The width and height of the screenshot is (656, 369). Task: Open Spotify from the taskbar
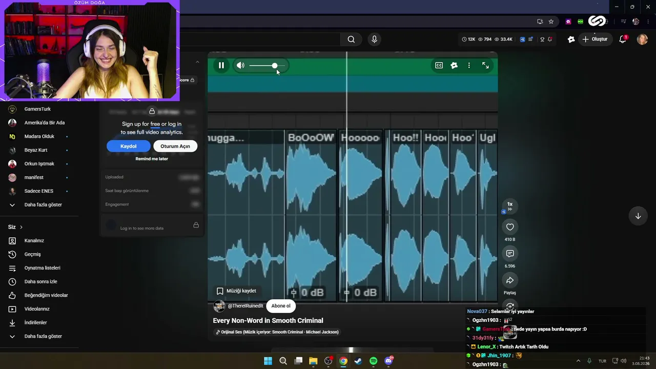[374, 361]
